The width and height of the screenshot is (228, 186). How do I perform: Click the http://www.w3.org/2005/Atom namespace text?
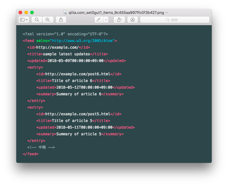tap(82, 41)
